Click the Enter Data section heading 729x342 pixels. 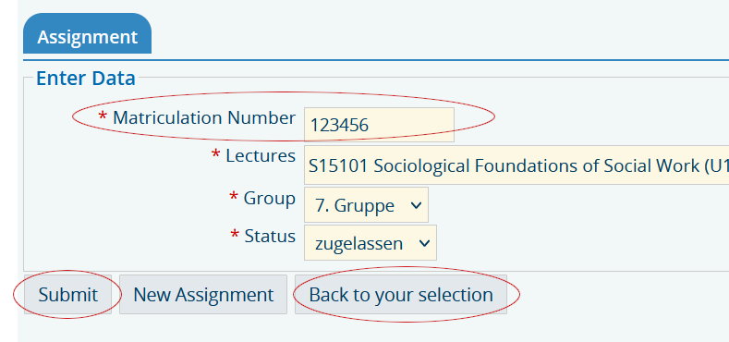(x=86, y=79)
